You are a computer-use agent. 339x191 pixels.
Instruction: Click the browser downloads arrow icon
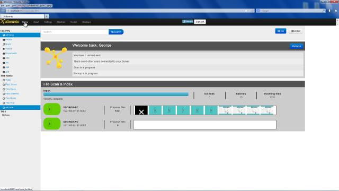[x=329, y=11]
